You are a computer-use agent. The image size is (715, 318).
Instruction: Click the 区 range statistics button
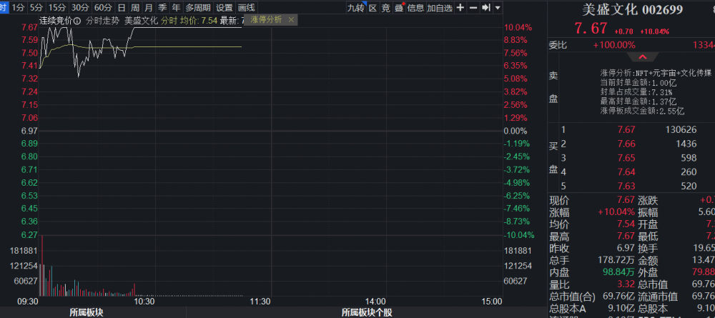[x=373, y=8]
